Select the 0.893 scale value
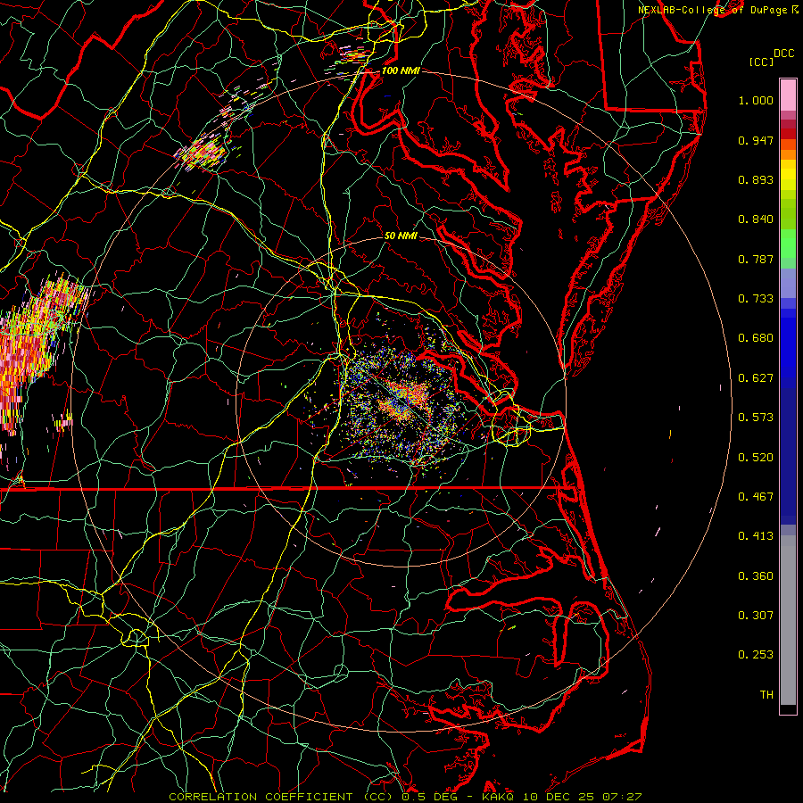The image size is (803, 803). (756, 179)
